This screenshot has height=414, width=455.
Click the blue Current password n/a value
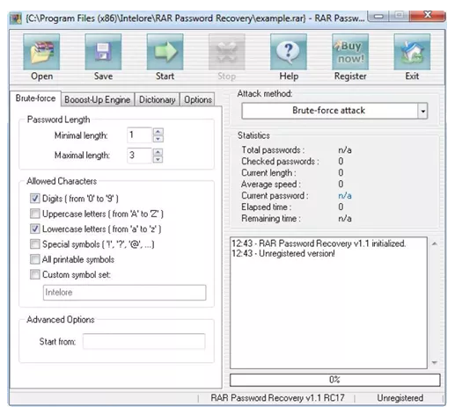click(x=345, y=195)
